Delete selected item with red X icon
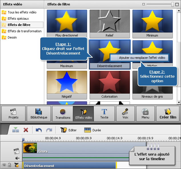This screenshot has width=181, height=169. tap(26, 130)
